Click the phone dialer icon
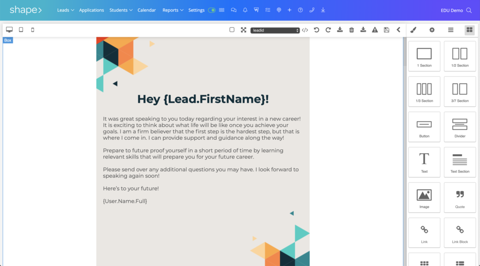This screenshot has width=480, height=266. tap(312, 10)
